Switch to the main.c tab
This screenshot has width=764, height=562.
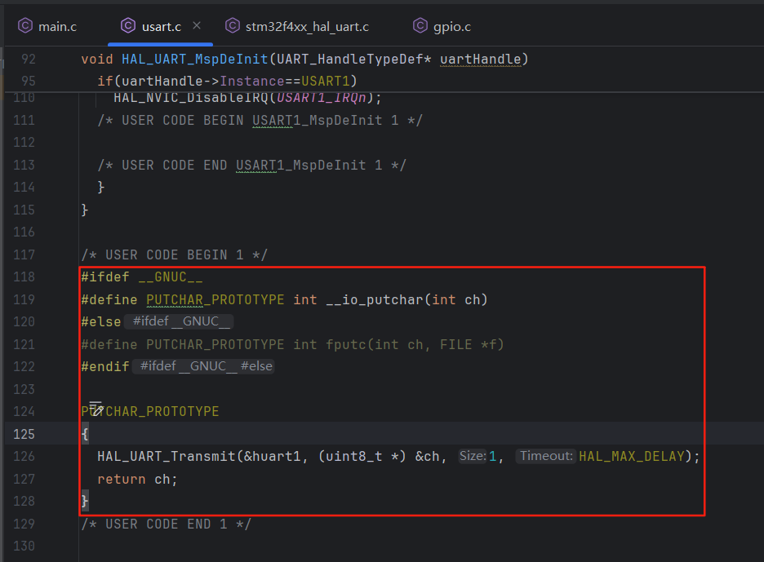pyautogui.click(x=47, y=26)
